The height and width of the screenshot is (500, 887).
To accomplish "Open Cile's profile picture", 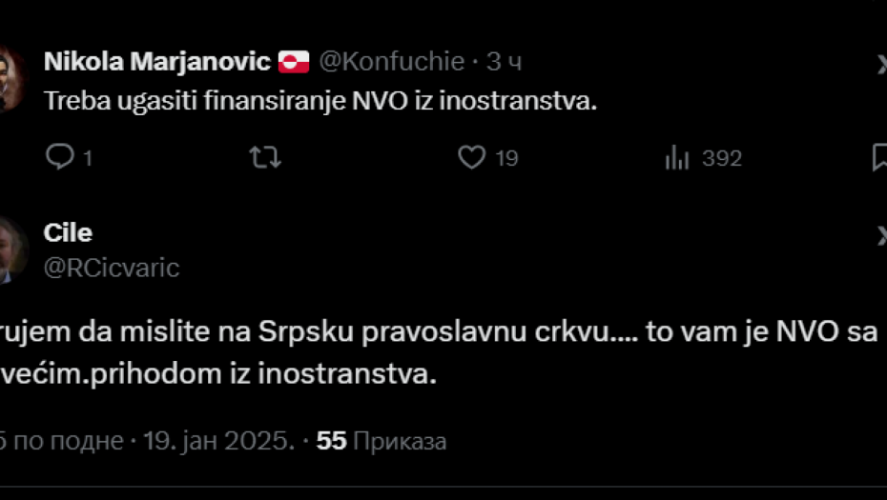I will pyautogui.click(x=11, y=250).
